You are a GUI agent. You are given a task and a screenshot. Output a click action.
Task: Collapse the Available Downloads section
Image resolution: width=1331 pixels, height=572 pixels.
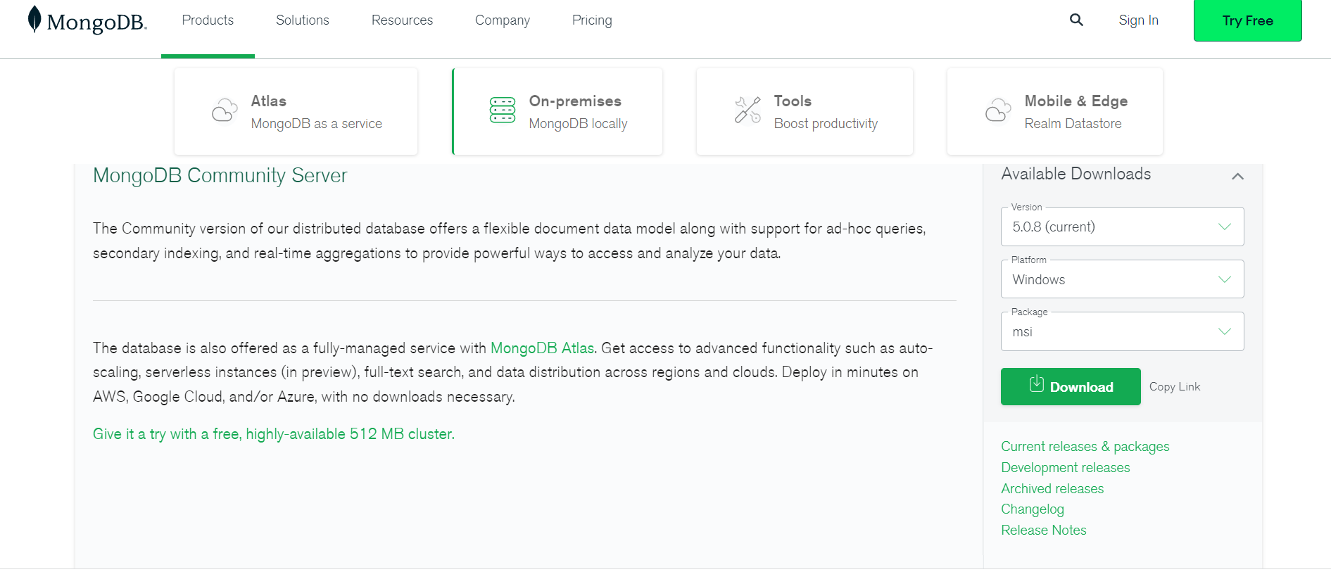[x=1237, y=176]
